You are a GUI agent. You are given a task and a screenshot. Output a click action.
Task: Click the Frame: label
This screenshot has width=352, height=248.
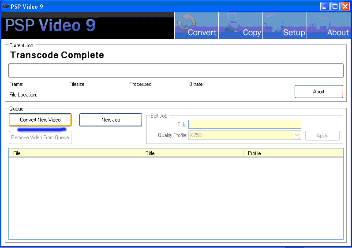click(x=16, y=84)
